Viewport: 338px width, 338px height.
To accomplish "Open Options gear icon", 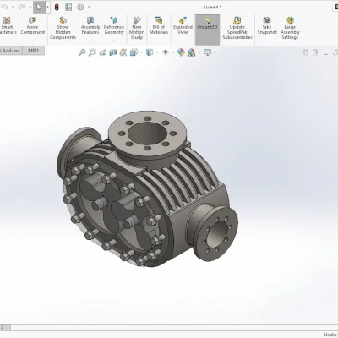I will (80, 8).
